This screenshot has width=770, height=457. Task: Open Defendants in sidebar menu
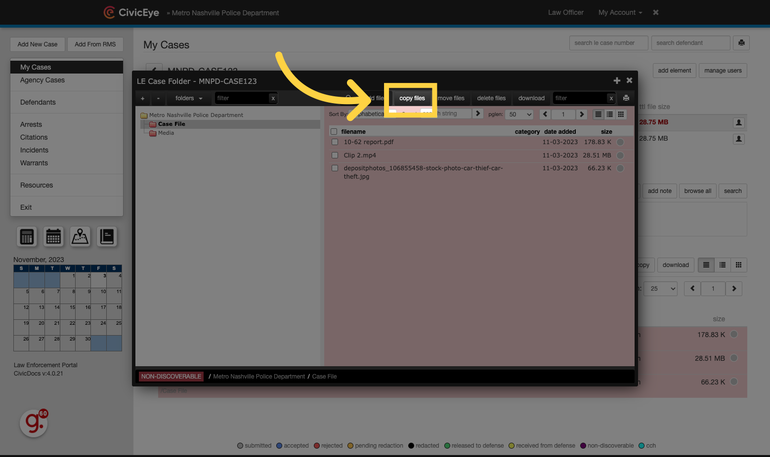tap(38, 102)
